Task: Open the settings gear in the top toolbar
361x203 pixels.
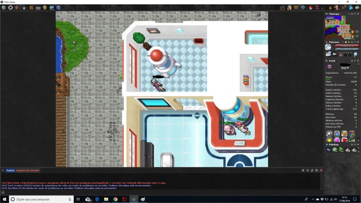Action: pyautogui.click(x=10, y=8)
